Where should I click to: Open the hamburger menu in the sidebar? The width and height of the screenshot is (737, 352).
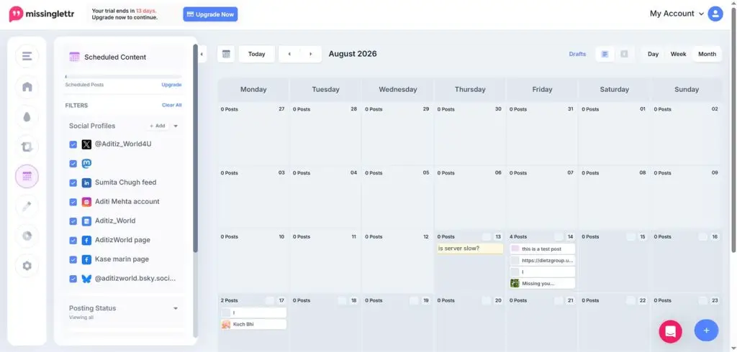click(27, 56)
